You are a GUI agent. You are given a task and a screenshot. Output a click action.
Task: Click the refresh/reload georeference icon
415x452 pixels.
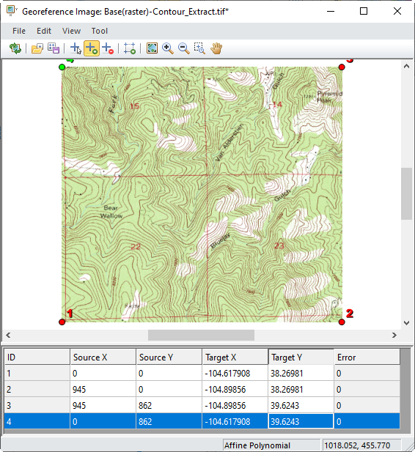click(15, 48)
